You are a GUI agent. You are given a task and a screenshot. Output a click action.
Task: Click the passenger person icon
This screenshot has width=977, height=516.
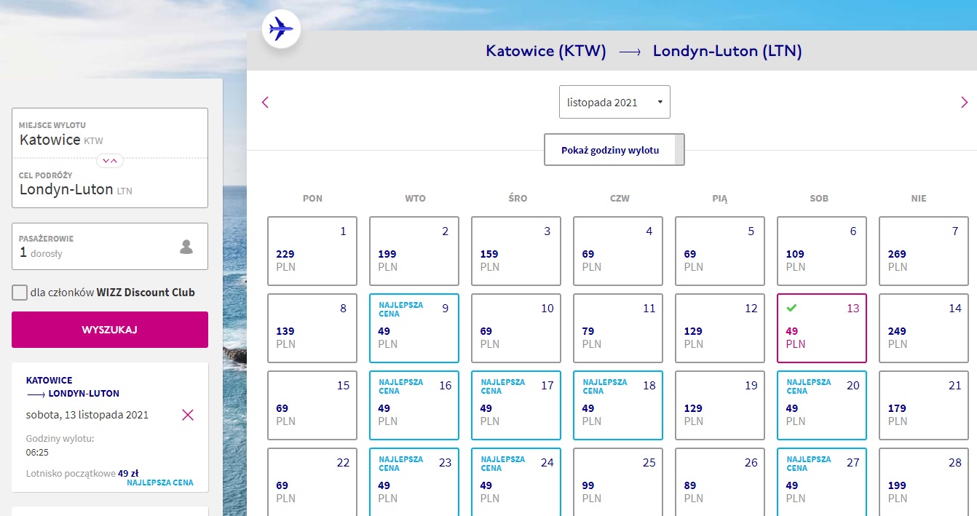click(x=186, y=247)
